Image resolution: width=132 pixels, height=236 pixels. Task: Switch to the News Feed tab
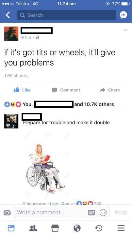[11, 228]
